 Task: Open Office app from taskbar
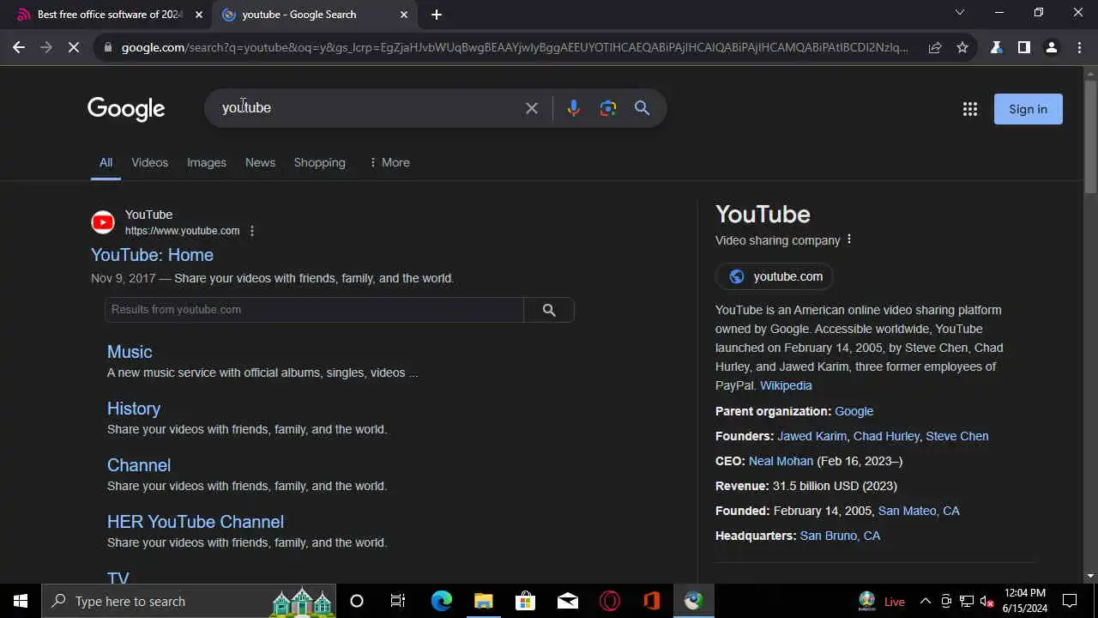click(x=652, y=601)
